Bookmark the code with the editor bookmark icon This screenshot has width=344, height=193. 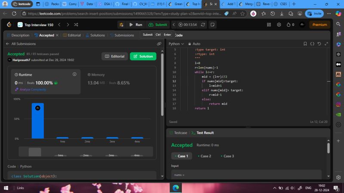point(305,44)
